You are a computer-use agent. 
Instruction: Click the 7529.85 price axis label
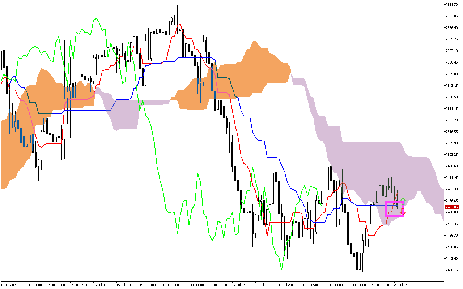coord(452,109)
